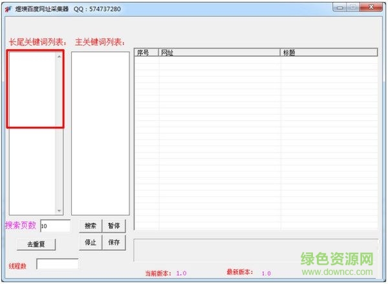Screen dimensions: 388x284
Task: Minimize the 网址采集器 window
Action: click(x=340, y=7)
